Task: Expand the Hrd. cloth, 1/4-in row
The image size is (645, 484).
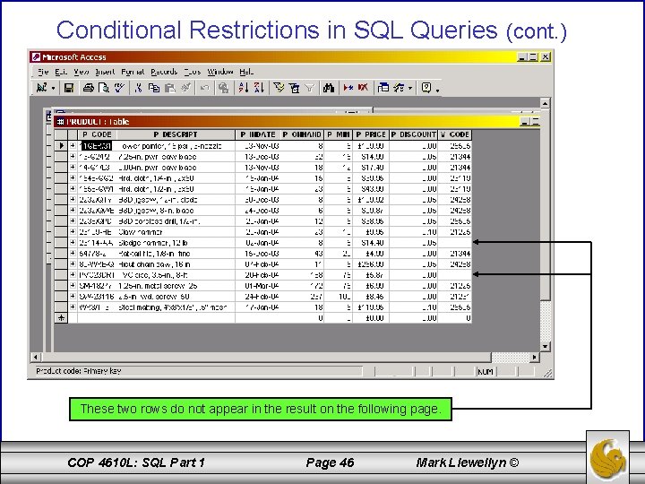Action: tap(73, 178)
